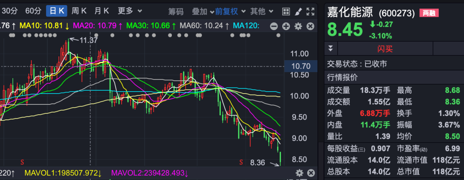
Task: Open the 其他 options dropdown
Action: [x=262, y=12]
